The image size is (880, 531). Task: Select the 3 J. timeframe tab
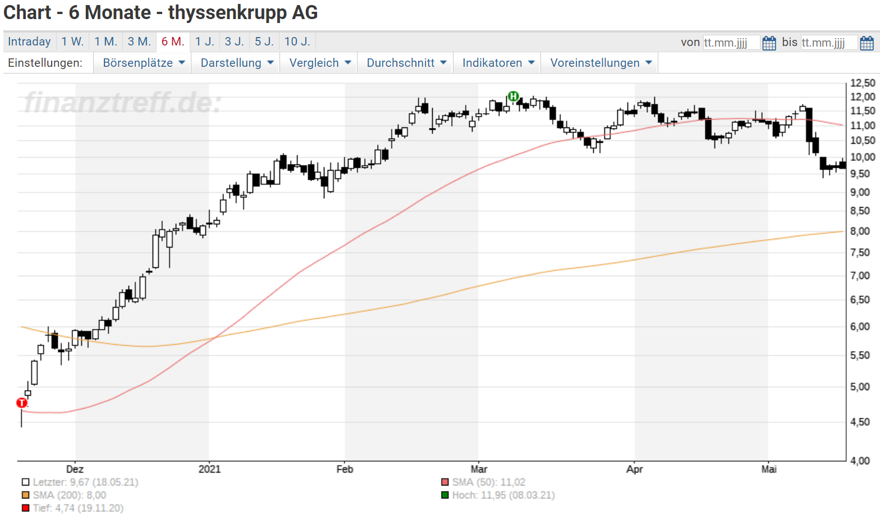pyautogui.click(x=235, y=42)
